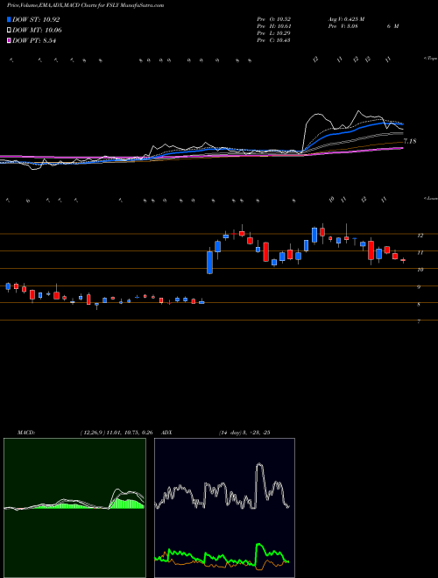Click the MACD panel title
Viewport: 438px width, 578px height.
coord(26,433)
